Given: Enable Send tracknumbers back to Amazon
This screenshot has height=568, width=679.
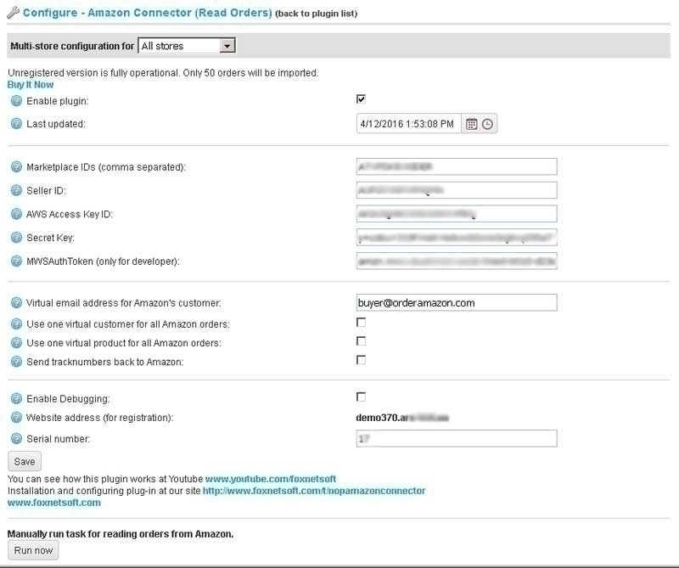Looking at the screenshot, I should click(x=361, y=360).
